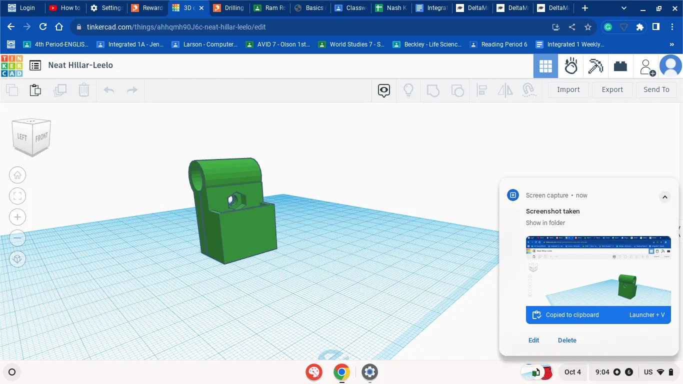Screen dimensions: 683x384
Task: Click the Tinkercad logo
Action: (12, 65)
